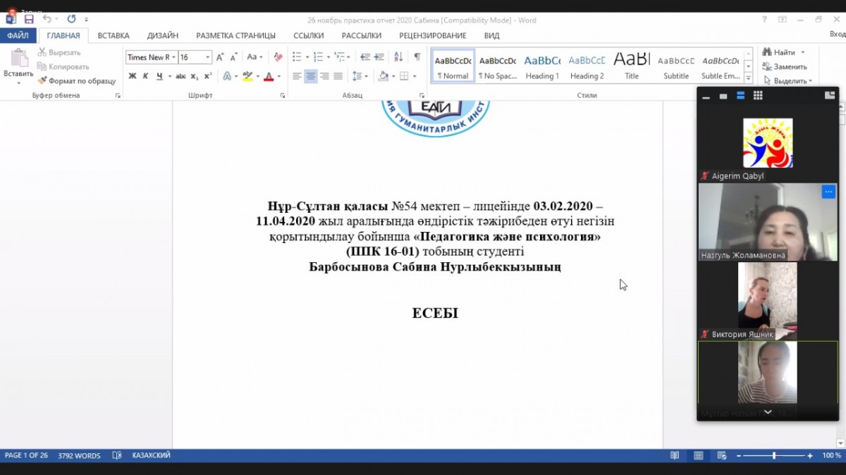Click the more options button on Назгуль's video
Image resolution: width=846 pixels, height=475 pixels.
pyautogui.click(x=828, y=192)
